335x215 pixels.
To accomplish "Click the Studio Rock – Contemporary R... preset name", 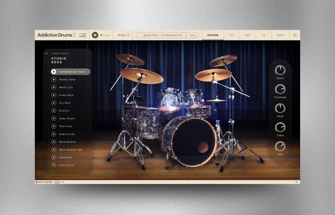I will pyautogui.click(x=163, y=35).
